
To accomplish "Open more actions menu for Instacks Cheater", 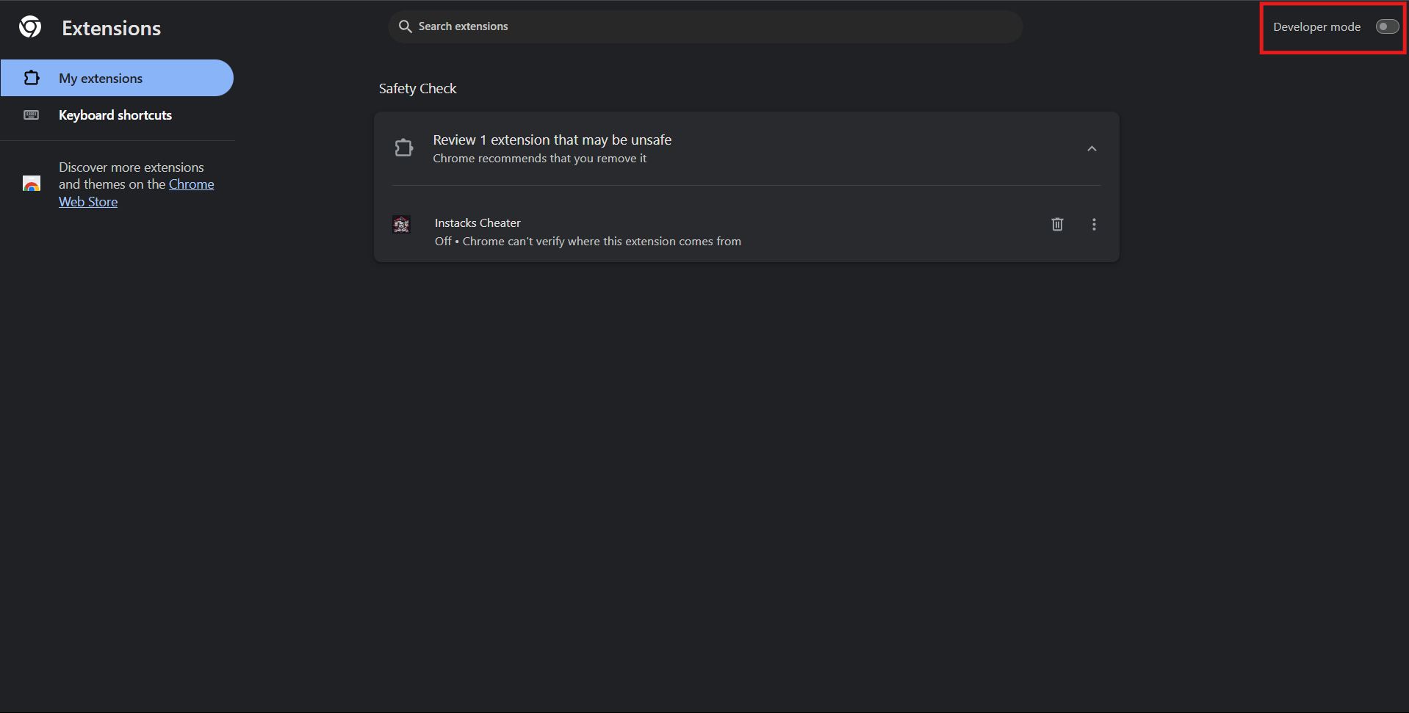I will coord(1094,225).
